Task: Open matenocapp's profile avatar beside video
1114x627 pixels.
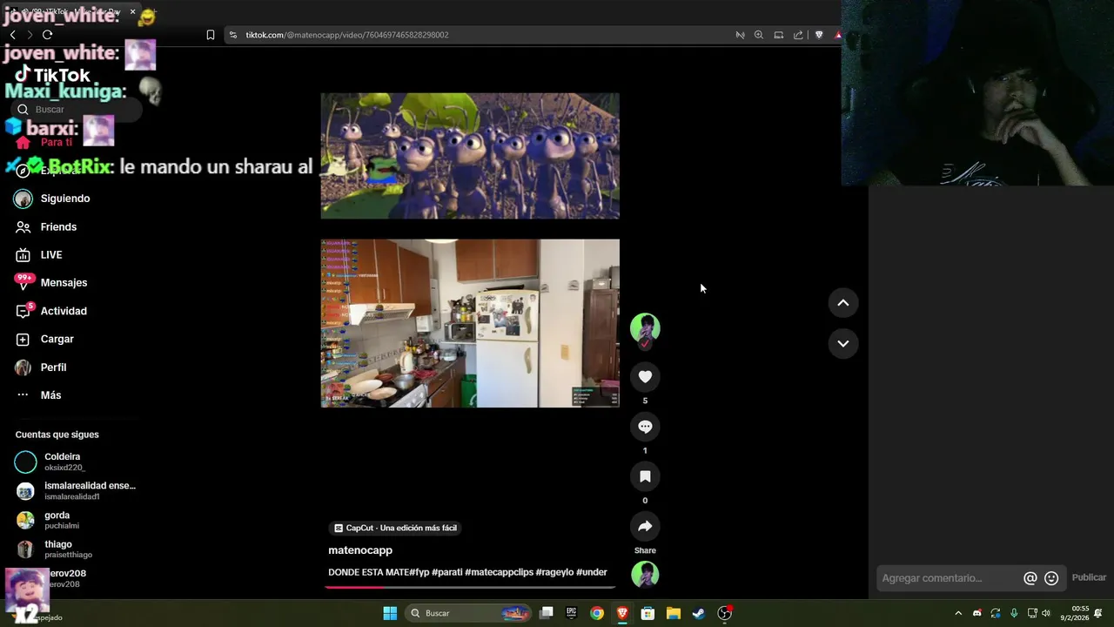Action: pos(645,328)
